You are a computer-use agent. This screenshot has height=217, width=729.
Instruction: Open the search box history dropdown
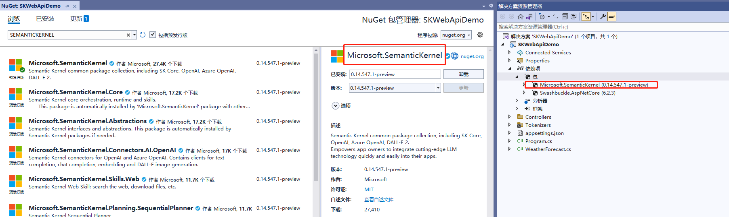click(x=134, y=35)
